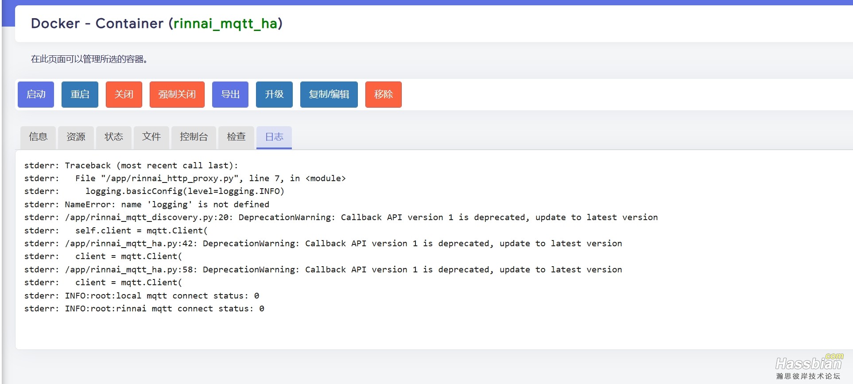Click the rinnai_mqtt_ha container name in title
This screenshot has height=384, width=853.
pyautogui.click(x=225, y=23)
